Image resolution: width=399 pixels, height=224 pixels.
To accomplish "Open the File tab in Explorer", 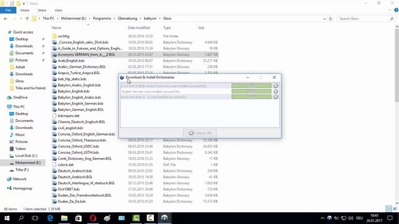I will (8, 11).
